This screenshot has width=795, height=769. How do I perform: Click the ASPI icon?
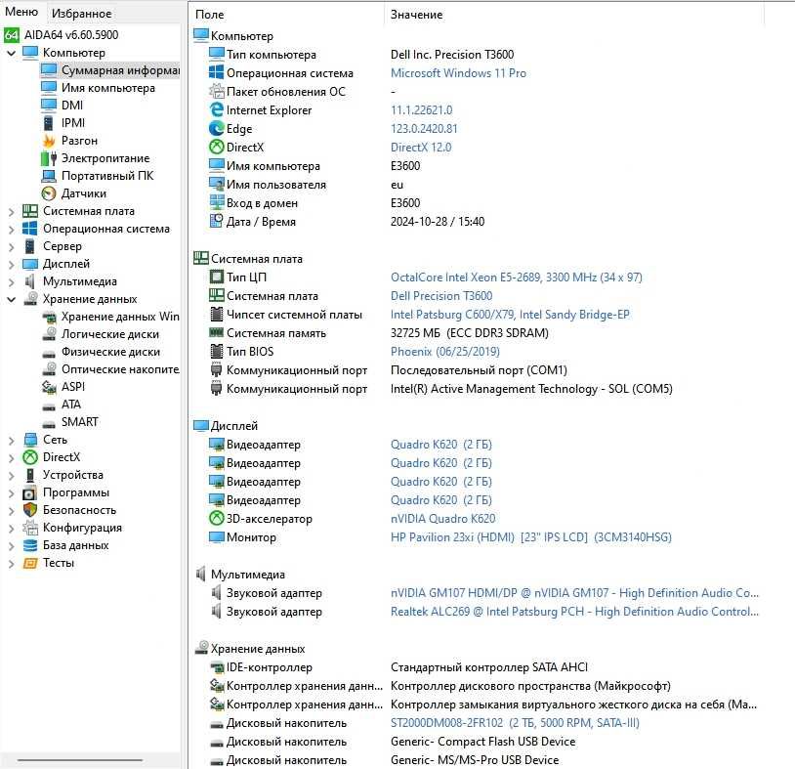pyautogui.click(x=49, y=387)
